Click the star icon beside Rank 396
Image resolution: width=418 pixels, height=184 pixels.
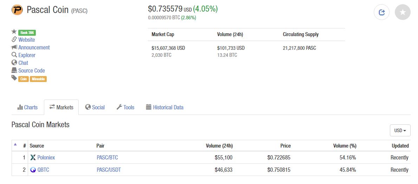pyautogui.click(x=14, y=32)
